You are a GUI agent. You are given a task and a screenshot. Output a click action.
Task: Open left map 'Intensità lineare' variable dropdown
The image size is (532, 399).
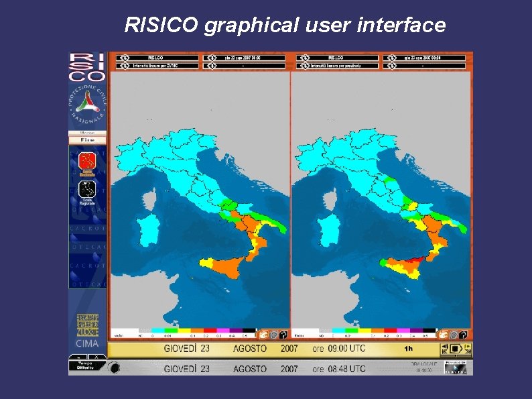157,66
